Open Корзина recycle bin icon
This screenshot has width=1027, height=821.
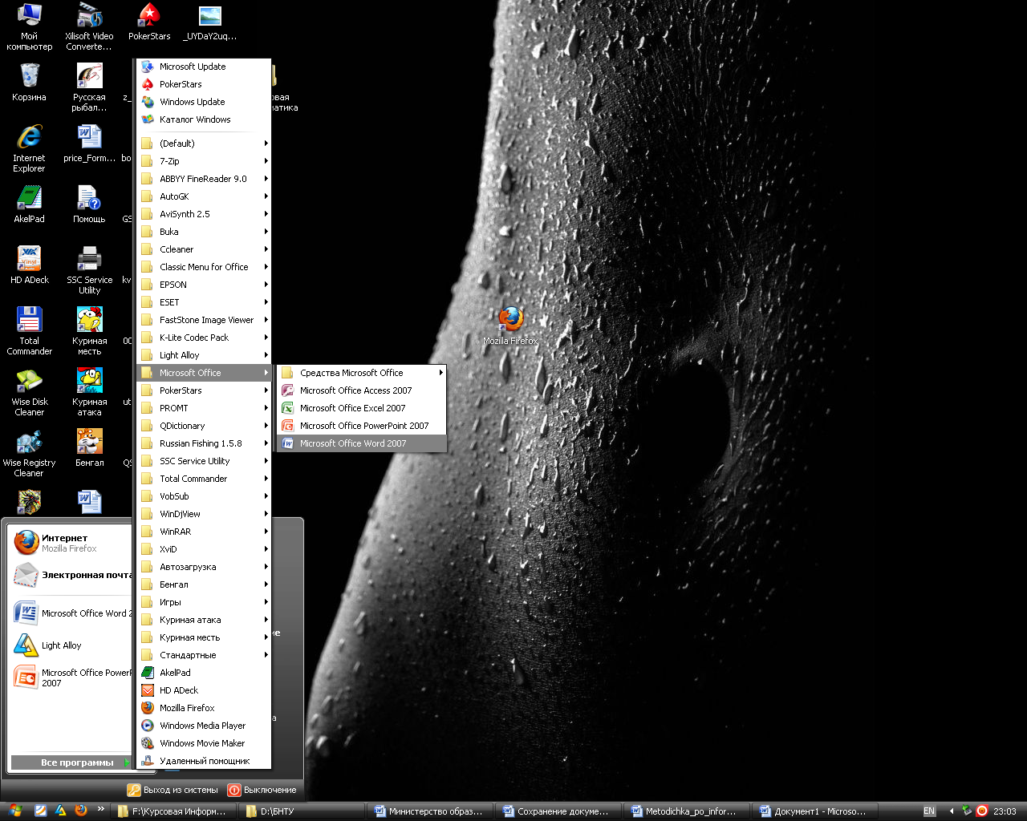tap(30, 83)
